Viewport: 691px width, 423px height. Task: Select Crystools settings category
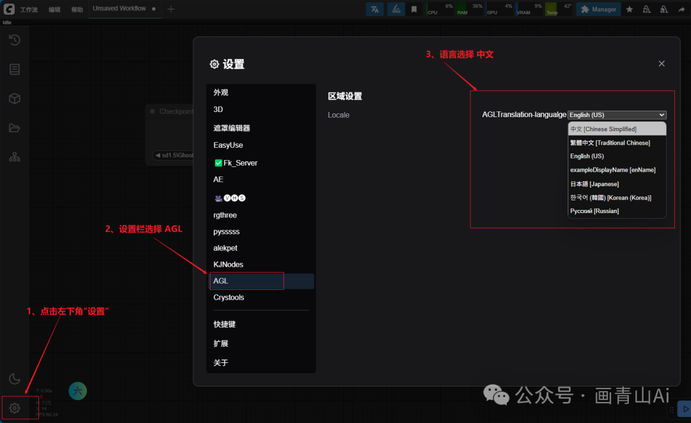click(x=260, y=298)
